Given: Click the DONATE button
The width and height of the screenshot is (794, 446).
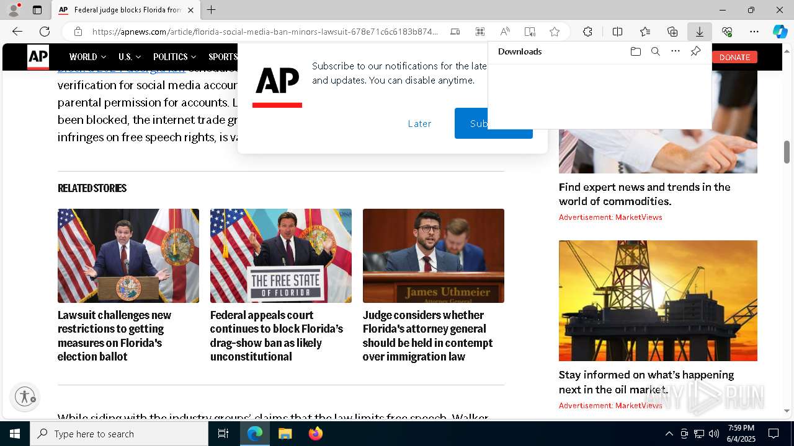Looking at the screenshot, I should click(734, 57).
